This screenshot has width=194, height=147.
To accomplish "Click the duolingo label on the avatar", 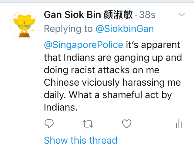I will [24, 26].
